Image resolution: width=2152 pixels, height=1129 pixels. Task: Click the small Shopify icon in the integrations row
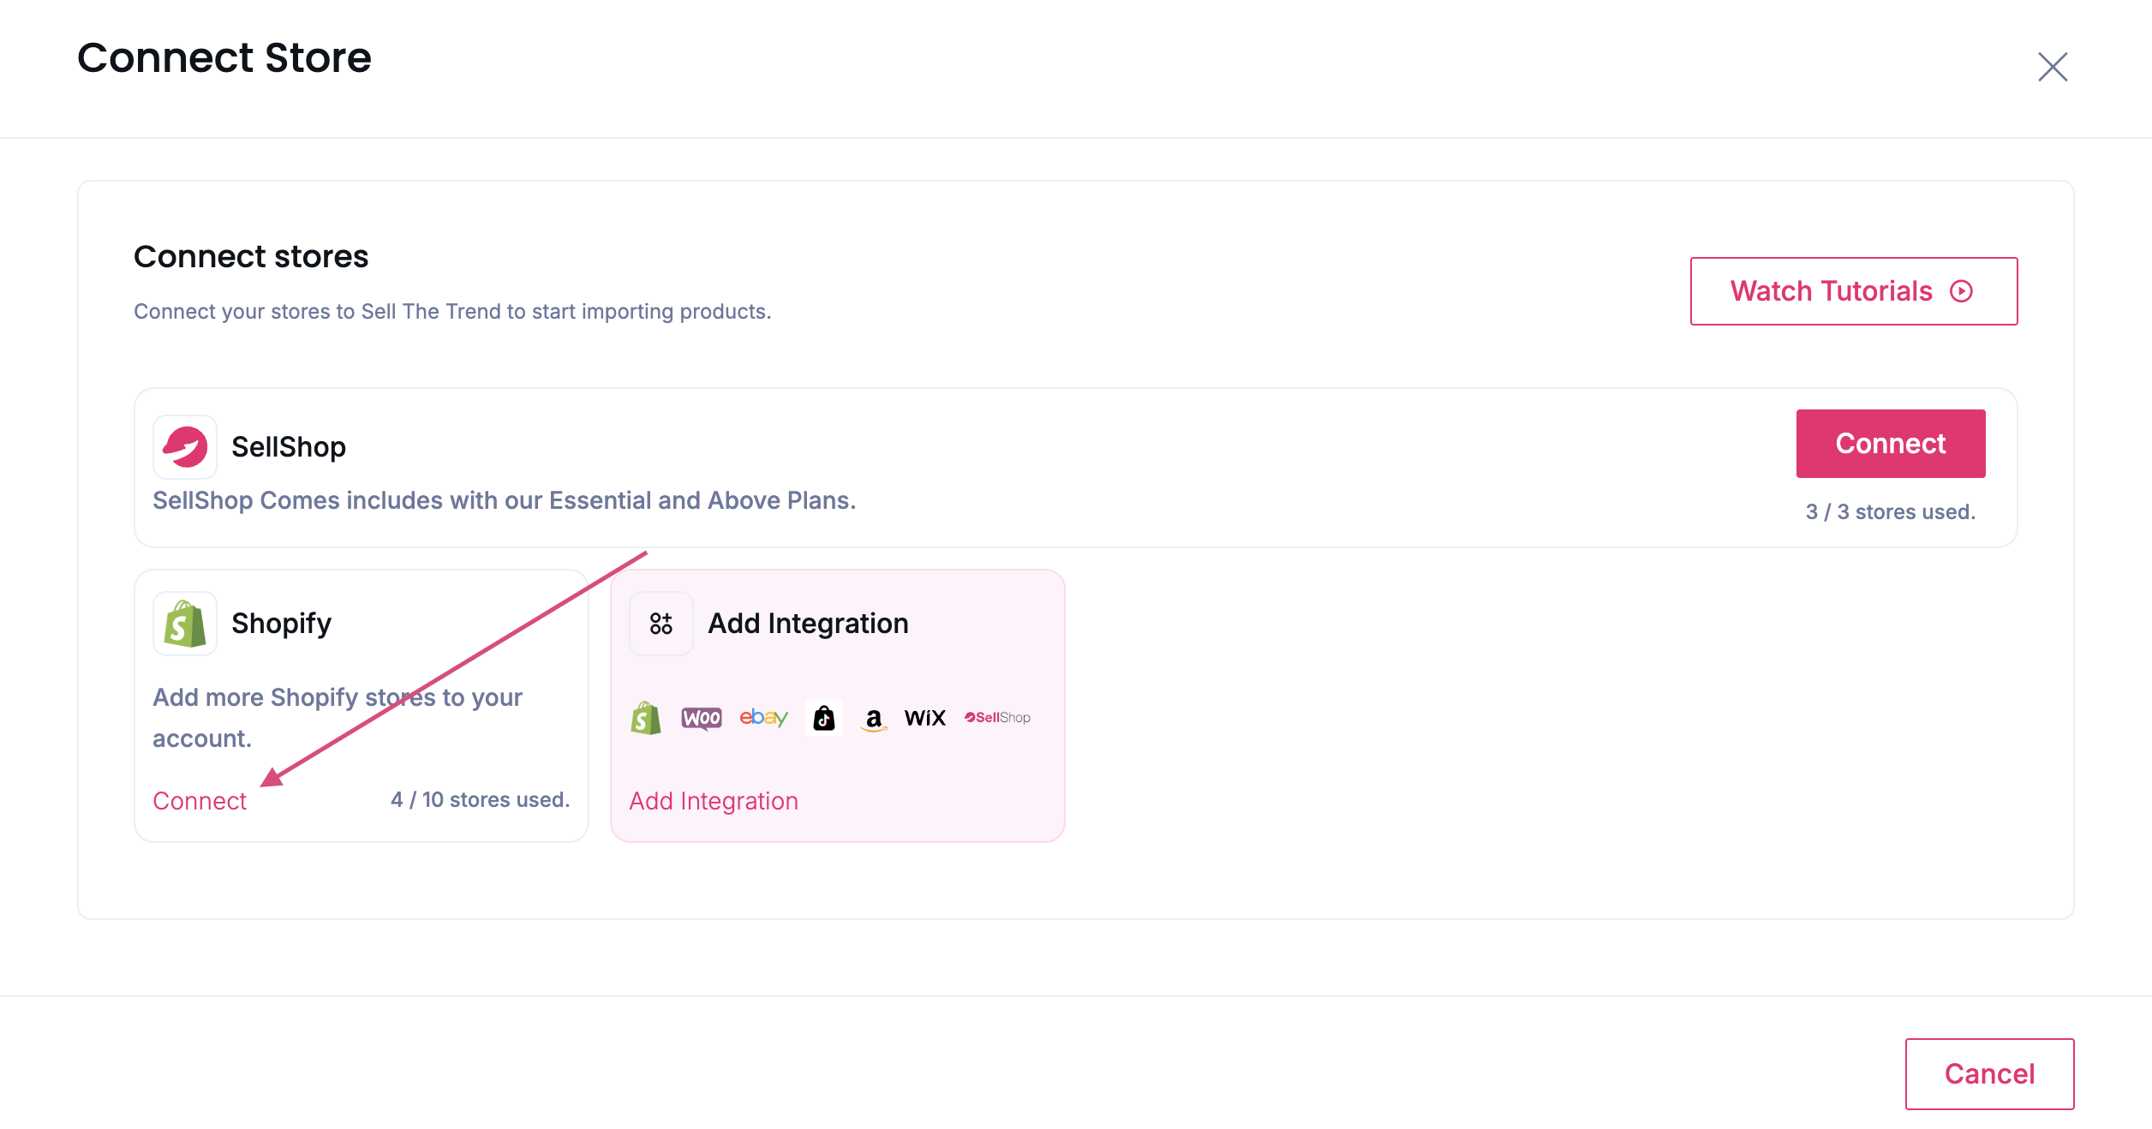click(x=646, y=718)
